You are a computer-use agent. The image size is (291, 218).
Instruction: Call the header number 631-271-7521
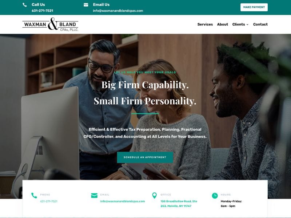click(x=43, y=11)
